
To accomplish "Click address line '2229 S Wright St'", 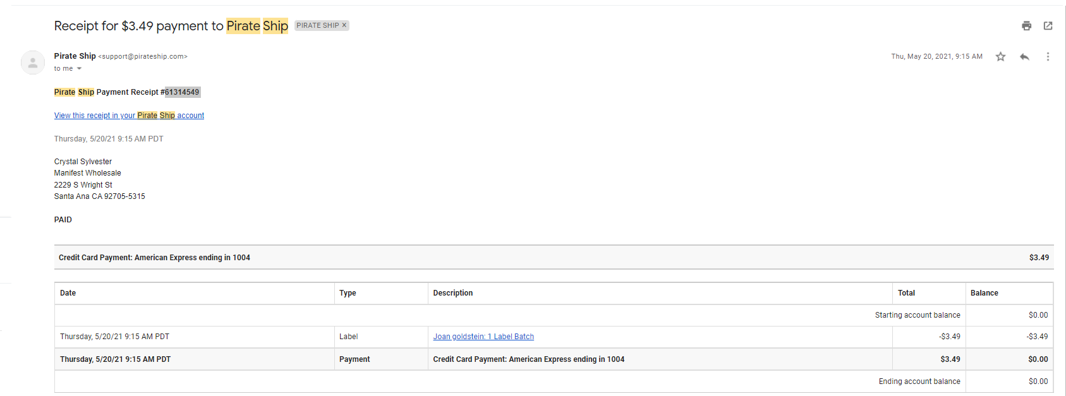I will click(83, 185).
